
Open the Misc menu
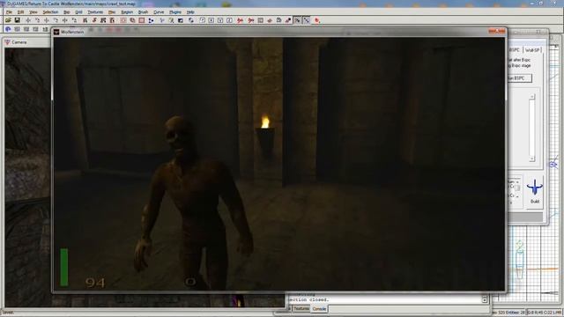[112, 11]
